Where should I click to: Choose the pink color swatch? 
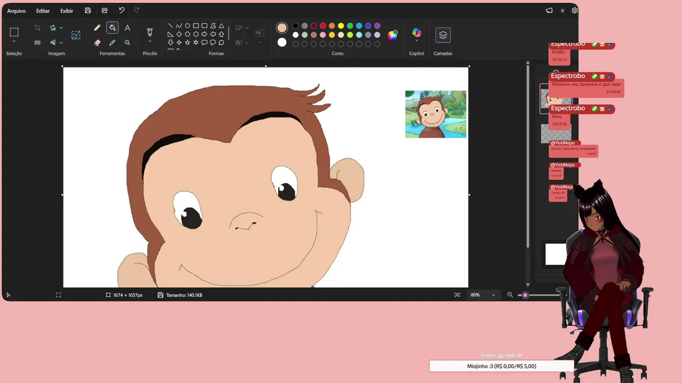coord(323,35)
